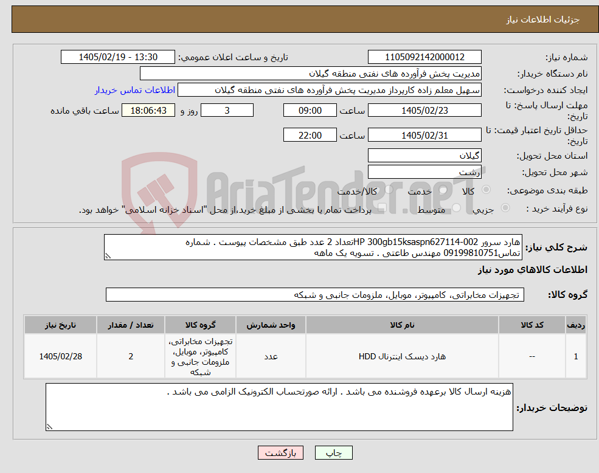Select the کالا/خدمت radio button
Image resolution: width=599 pixels, height=473 pixels.
(x=389, y=190)
